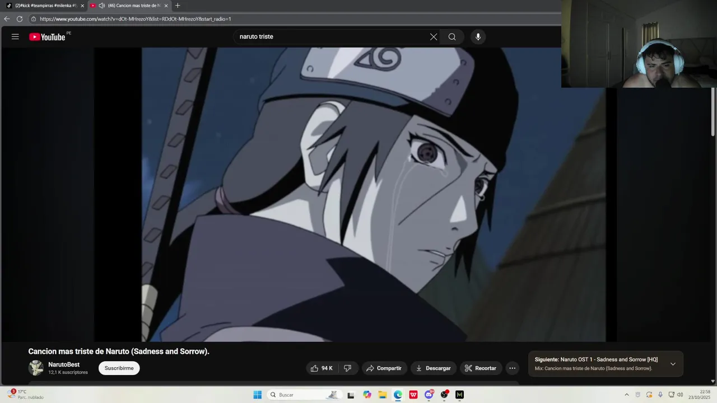Switch to Microsoft Edge in taskbar

tap(398, 395)
